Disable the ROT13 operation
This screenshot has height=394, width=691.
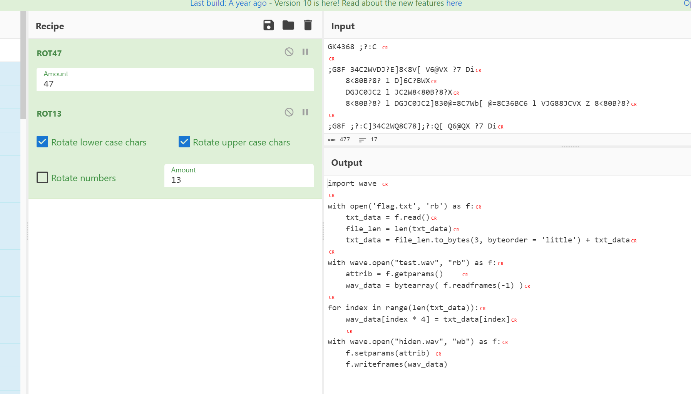tap(289, 112)
